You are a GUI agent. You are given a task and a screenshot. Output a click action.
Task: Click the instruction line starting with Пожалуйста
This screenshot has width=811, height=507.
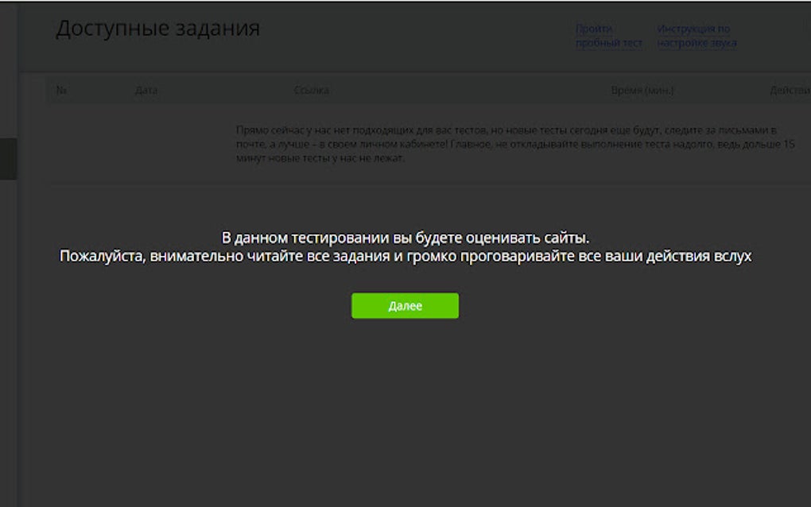(x=405, y=256)
